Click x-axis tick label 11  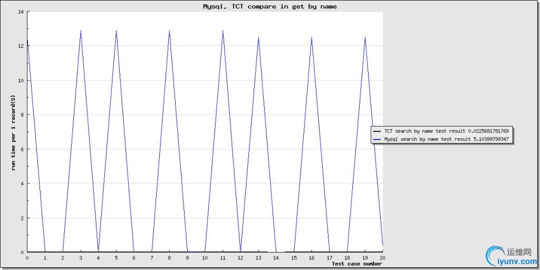point(223,257)
